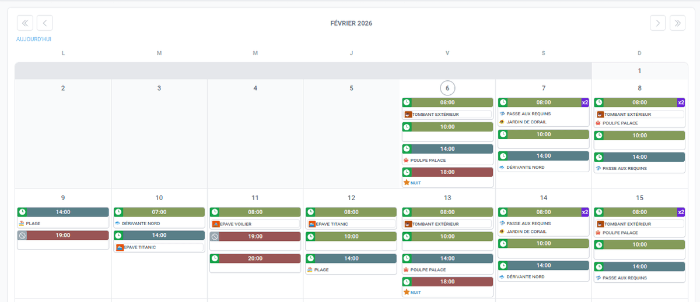
Task: Select day number 1 in the calendar
Action: pyautogui.click(x=639, y=71)
